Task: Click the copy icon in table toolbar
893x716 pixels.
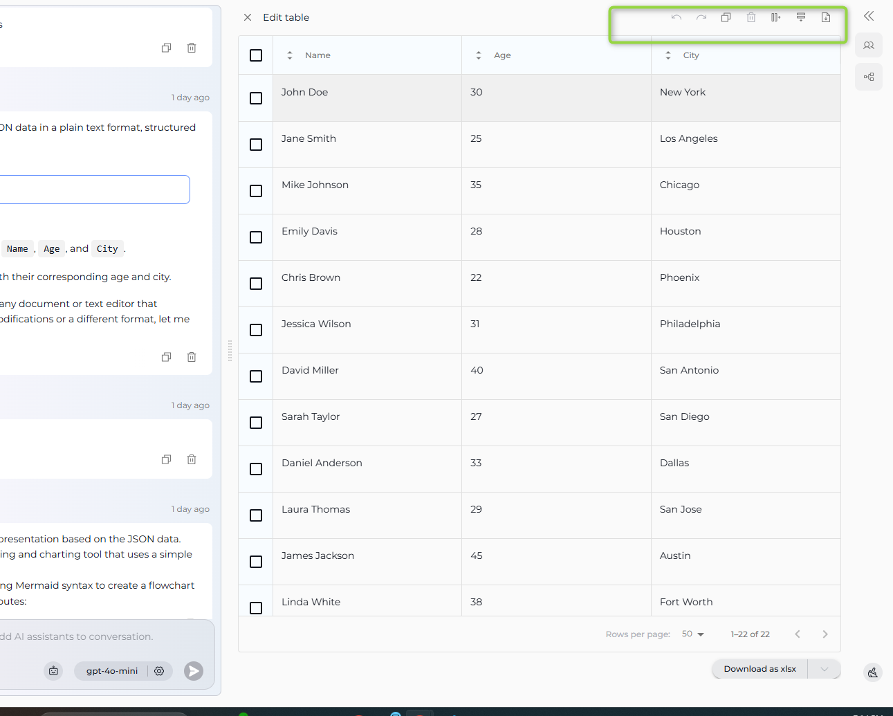Action: point(726,17)
